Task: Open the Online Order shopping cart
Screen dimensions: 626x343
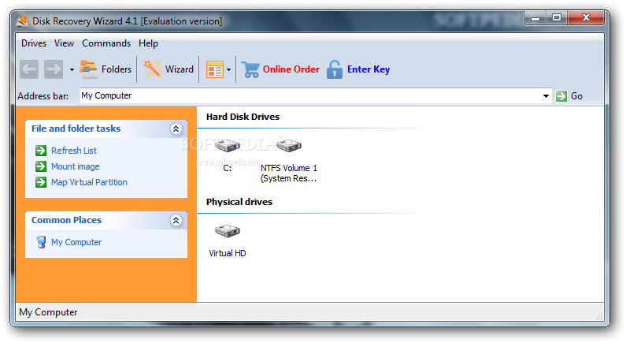Action: tap(280, 69)
